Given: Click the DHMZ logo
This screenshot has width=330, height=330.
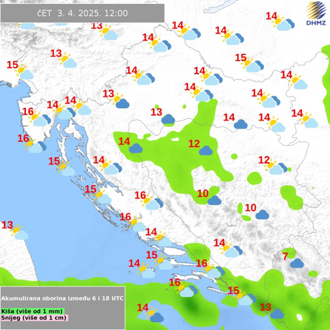Looking at the screenshot, I should point(316,14).
